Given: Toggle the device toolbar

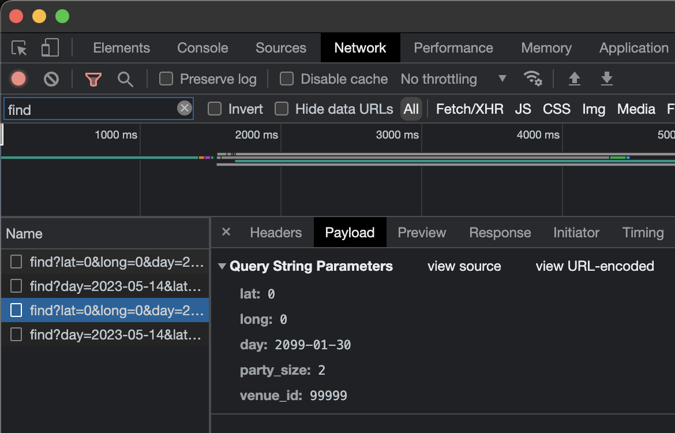Looking at the screenshot, I should [x=49, y=48].
